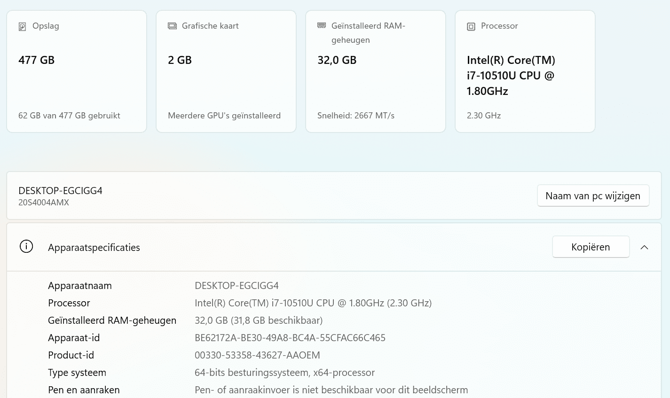
Task: Click the Type systeem 64-bits value
Action: [284, 373]
